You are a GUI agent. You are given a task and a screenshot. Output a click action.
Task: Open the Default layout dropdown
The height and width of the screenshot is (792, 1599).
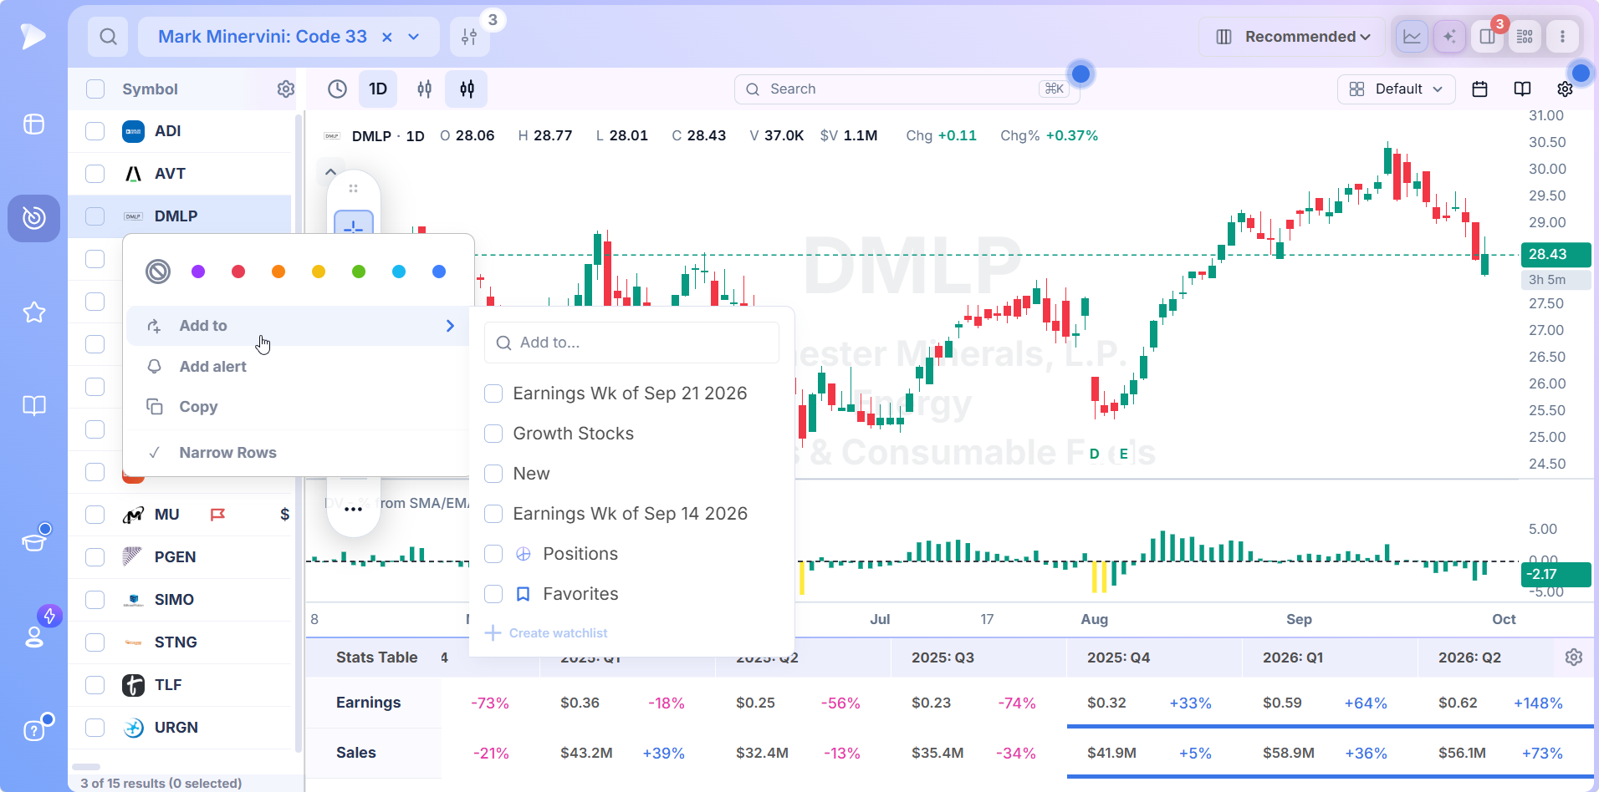(x=1396, y=89)
